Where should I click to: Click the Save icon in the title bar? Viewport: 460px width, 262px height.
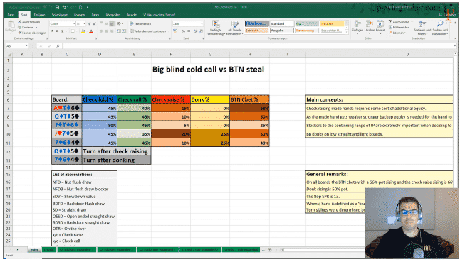tap(58, 7)
